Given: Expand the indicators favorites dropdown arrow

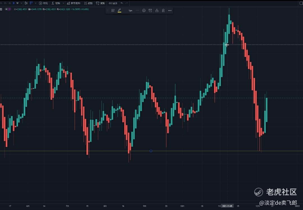Looking at the screenshot, I should 63,3.
